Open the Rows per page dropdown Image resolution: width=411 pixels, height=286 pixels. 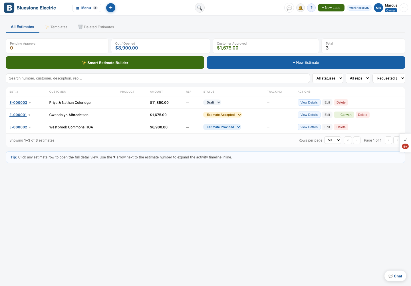[x=333, y=140]
